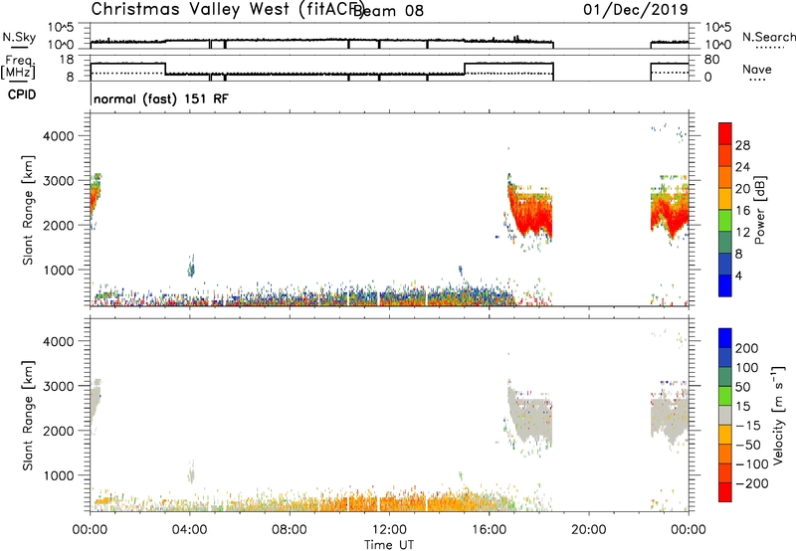Click Slant Range [km] label of velocity panel

click(28, 415)
